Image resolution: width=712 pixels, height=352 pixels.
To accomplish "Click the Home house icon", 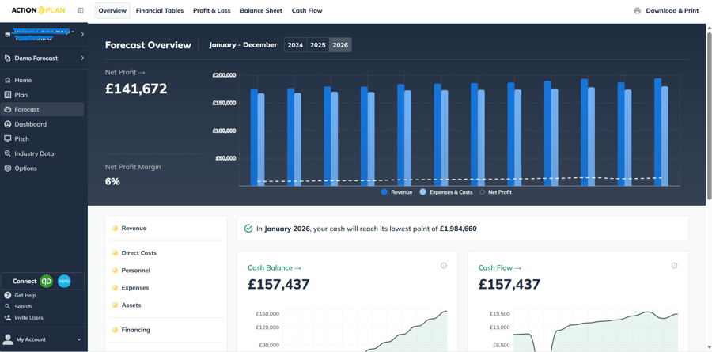I will coord(8,81).
